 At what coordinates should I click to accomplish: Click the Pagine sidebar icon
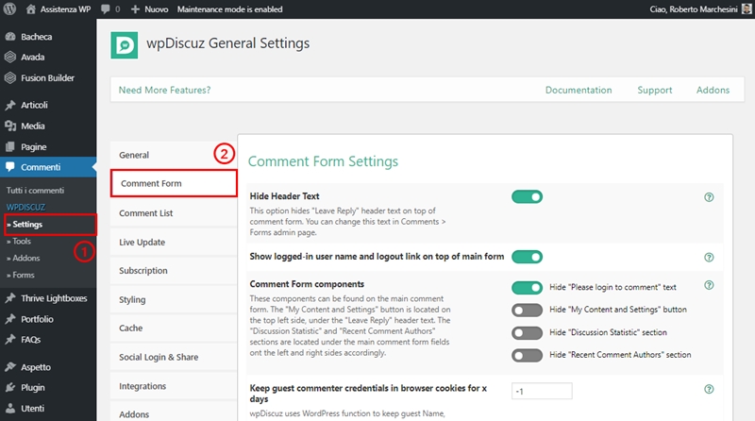coord(10,147)
